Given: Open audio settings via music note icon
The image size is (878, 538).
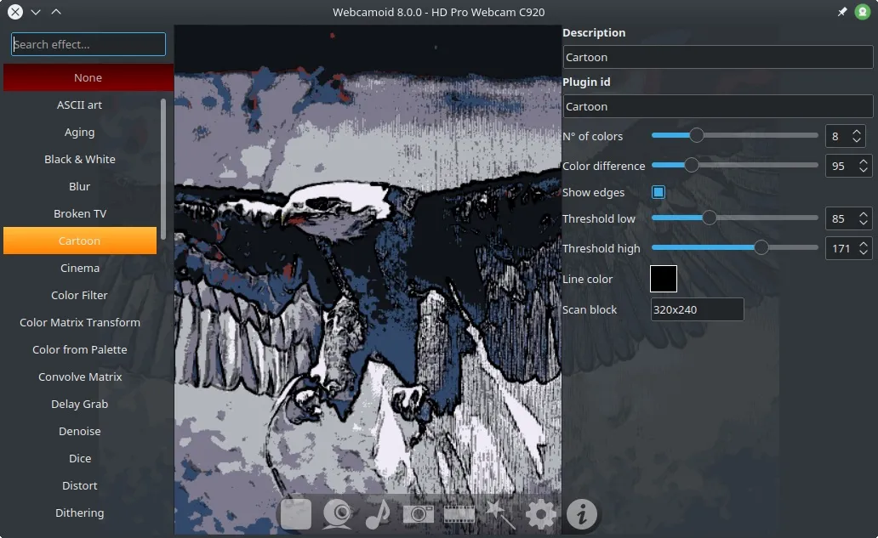Looking at the screenshot, I should click(x=377, y=514).
